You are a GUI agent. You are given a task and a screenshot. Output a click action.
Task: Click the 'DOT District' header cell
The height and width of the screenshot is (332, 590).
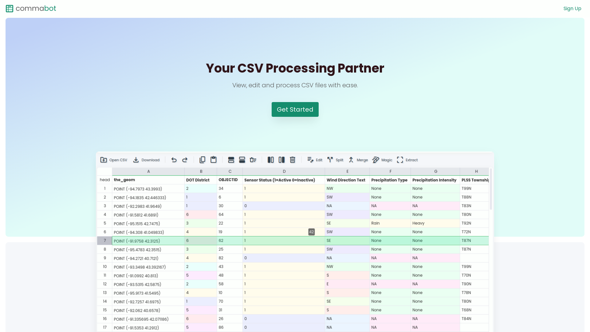pyautogui.click(x=201, y=180)
